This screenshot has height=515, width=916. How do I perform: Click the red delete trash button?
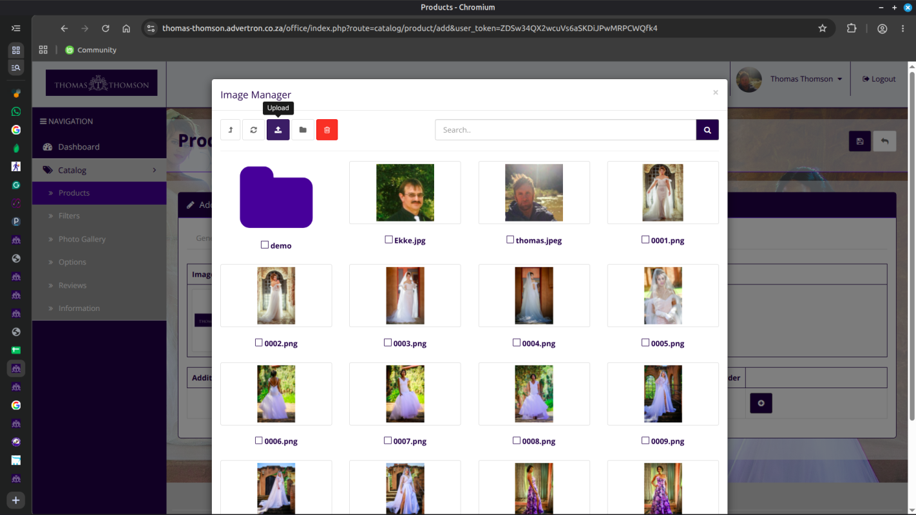coord(327,129)
